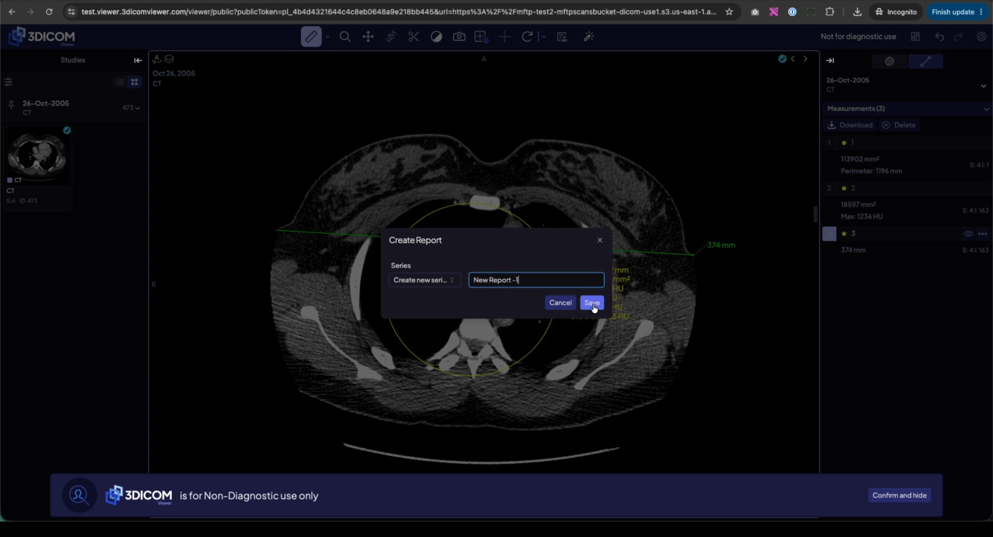
Task: Click the reset rotate icon
Action: click(527, 37)
